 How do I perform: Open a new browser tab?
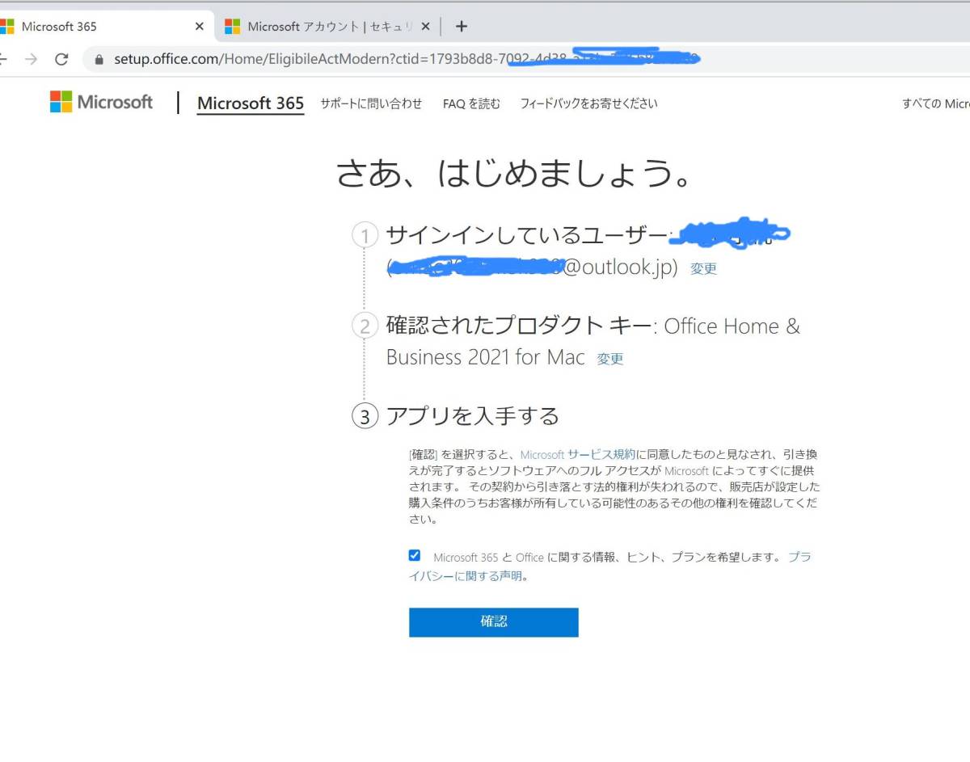click(462, 26)
